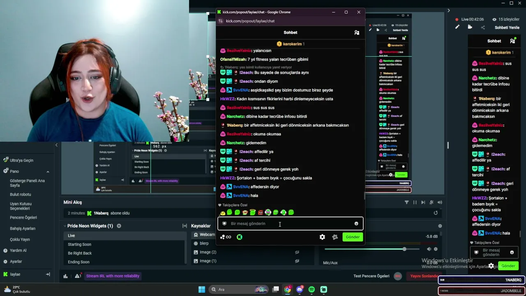This screenshot has width=526, height=296.
Task: Click Test Pencere Öğeleri
Action: pos(371,276)
